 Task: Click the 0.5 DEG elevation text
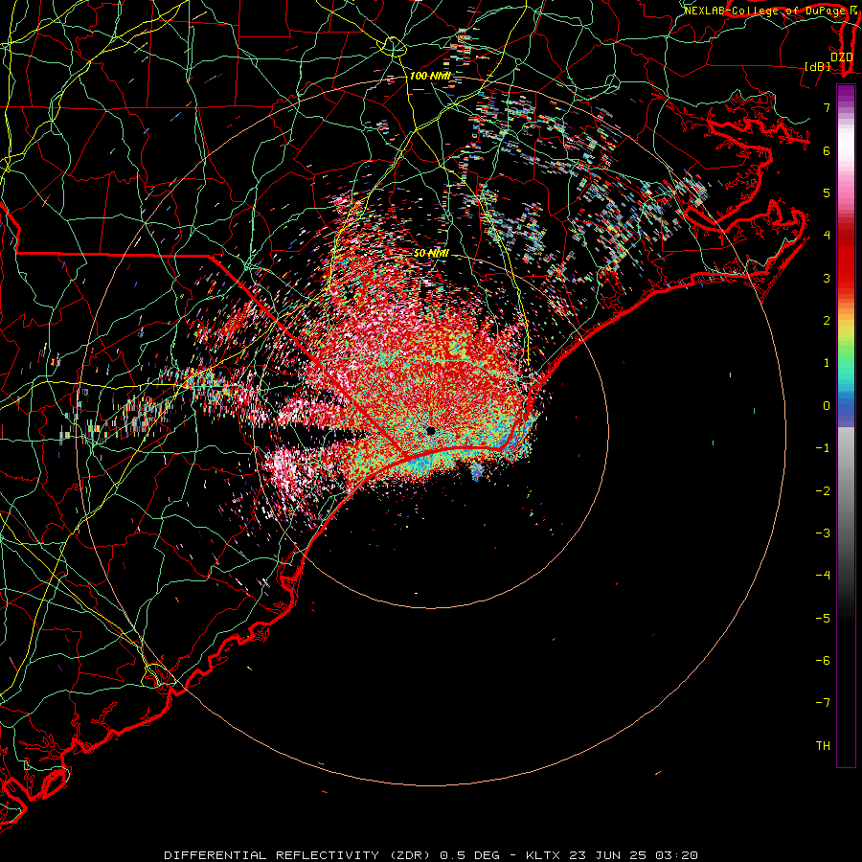pos(470,855)
